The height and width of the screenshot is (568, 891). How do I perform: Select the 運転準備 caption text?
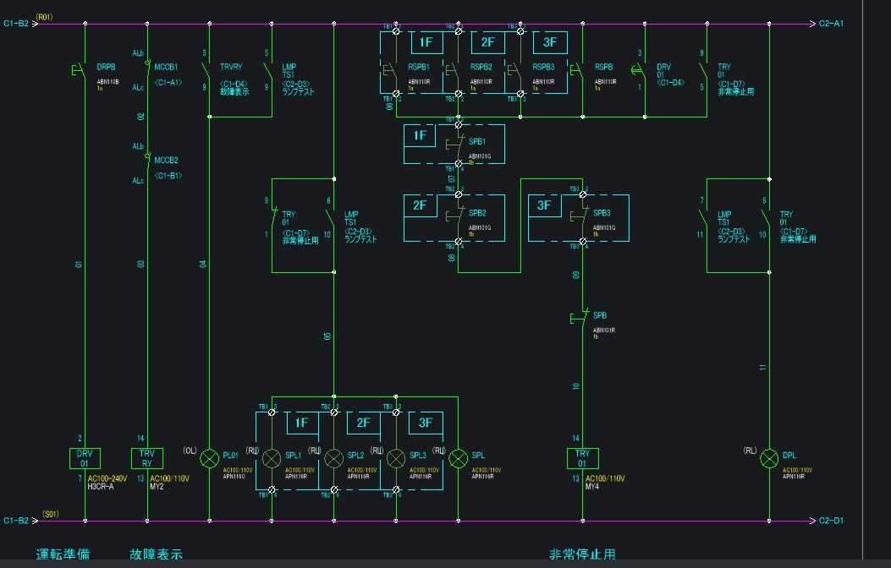tap(63, 555)
